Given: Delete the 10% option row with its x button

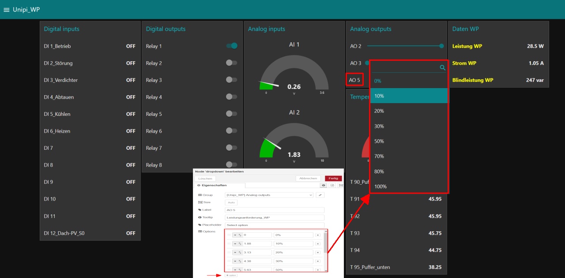Looking at the screenshot, I should (x=318, y=244).
